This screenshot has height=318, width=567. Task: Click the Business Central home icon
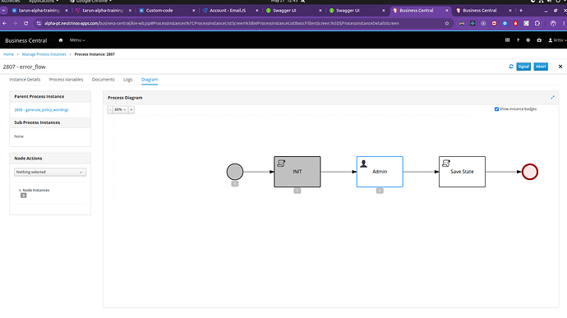click(x=61, y=40)
